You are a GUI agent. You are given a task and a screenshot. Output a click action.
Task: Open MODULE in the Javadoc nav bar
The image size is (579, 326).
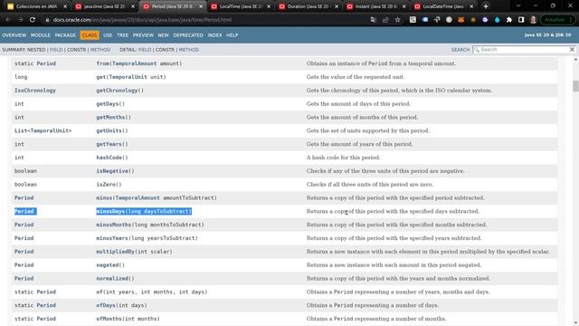(x=40, y=35)
